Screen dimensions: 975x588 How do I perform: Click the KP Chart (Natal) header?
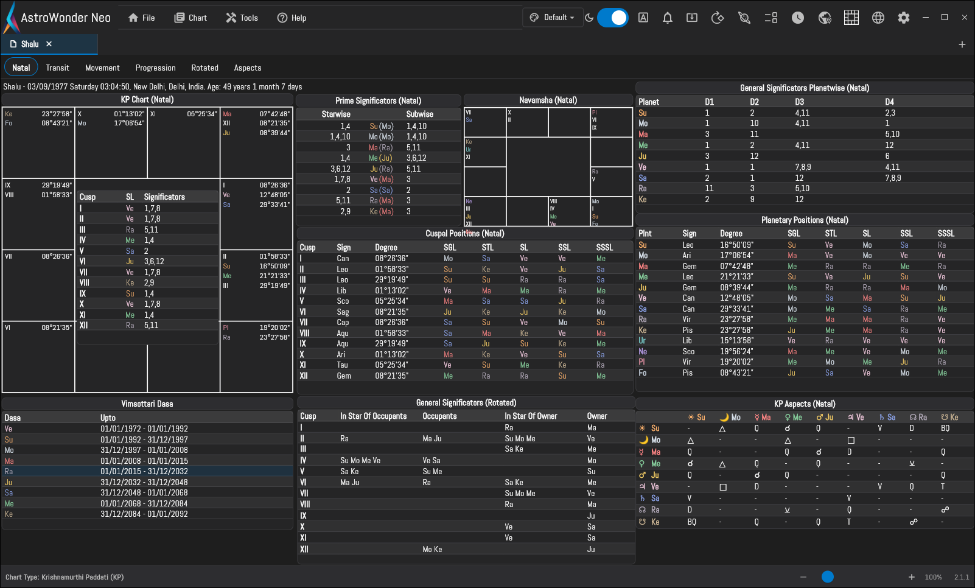coord(147,99)
